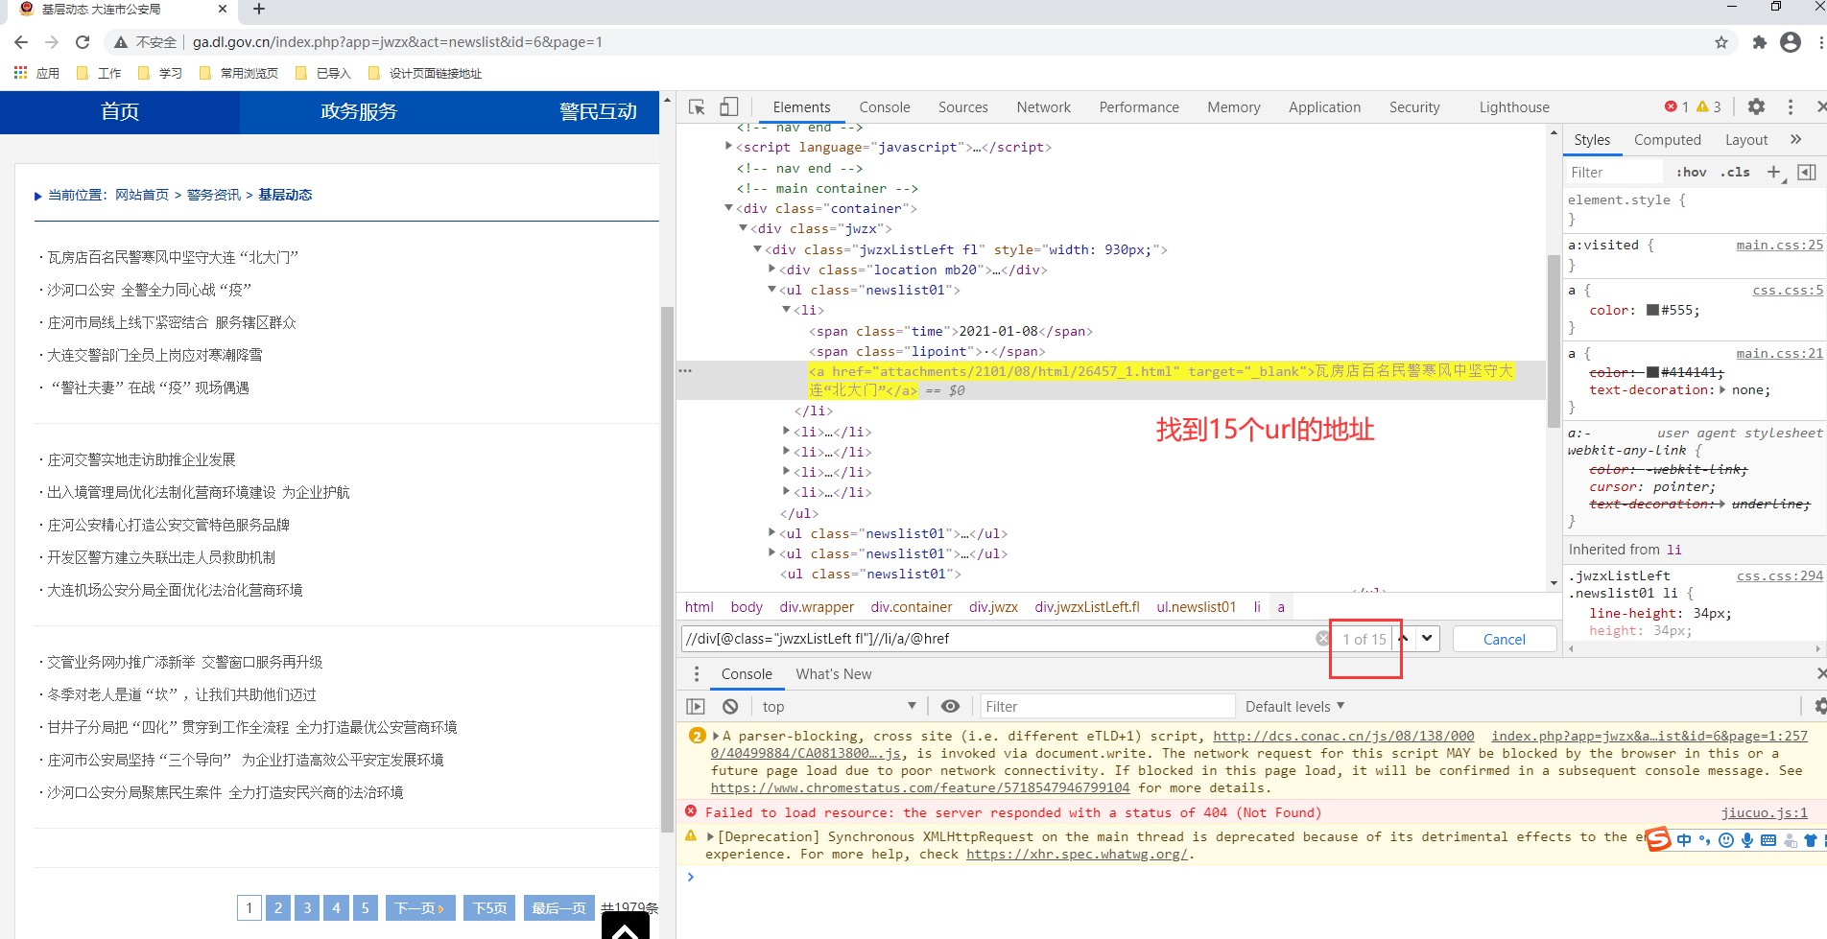Select the 政务服务 navigation menu
This screenshot has width=1827, height=939.
(x=359, y=112)
